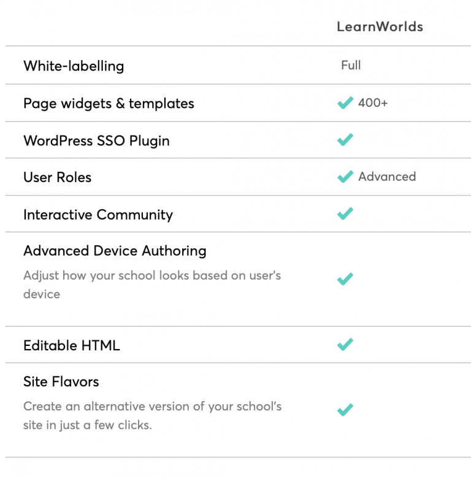The image size is (471, 479).
Task: Click the checkmark beside Advanced in User Roles
Action: coord(345,177)
